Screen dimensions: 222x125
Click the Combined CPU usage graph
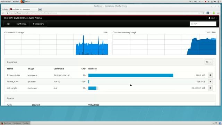point(56,44)
